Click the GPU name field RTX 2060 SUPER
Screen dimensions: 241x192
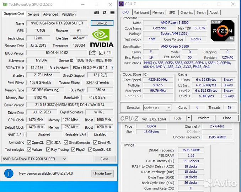(57, 23)
